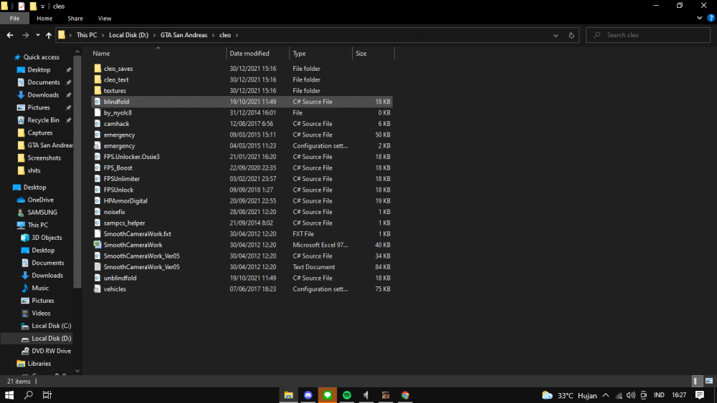Jump to GTA San Andreas in breadcrumb
The image size is (717, 403).
[x=184, y=35]
